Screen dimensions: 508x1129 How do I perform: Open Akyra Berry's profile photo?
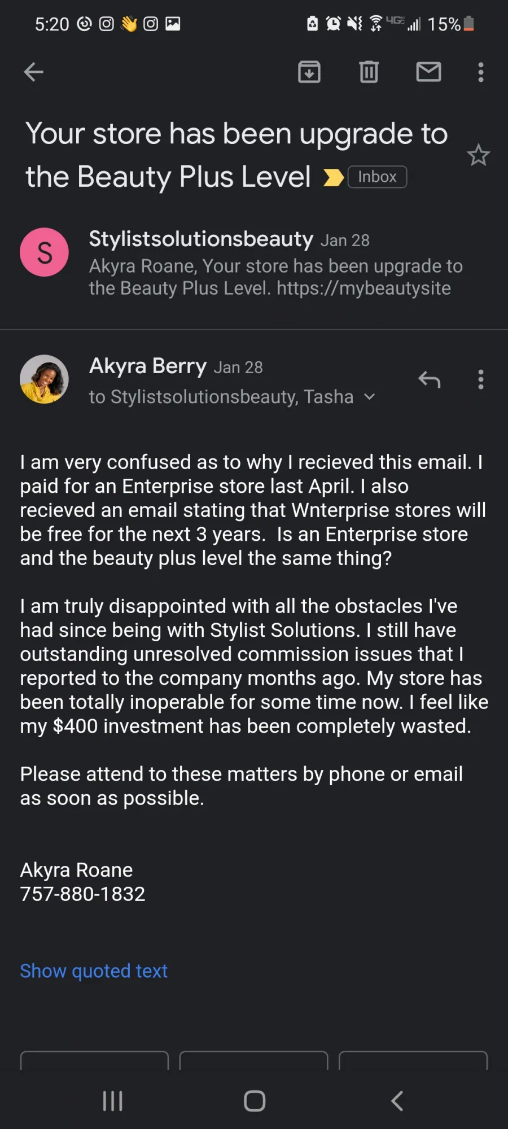[44, 379]
